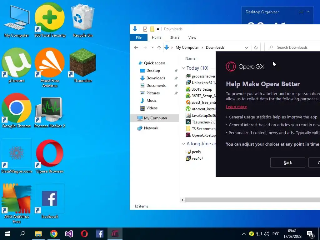This screenshot has width=320, height=240.
Task: Click New Folder icon in Explorer title bar
Action: point(152,29)
